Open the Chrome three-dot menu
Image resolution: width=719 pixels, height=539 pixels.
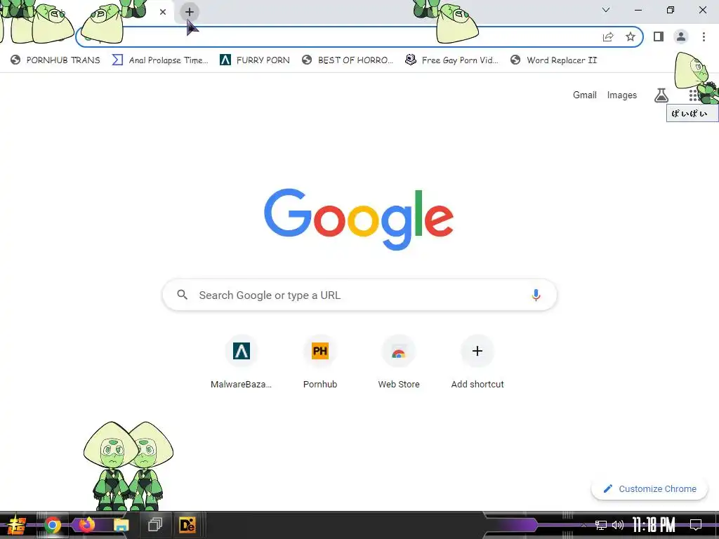click(704, 36)
